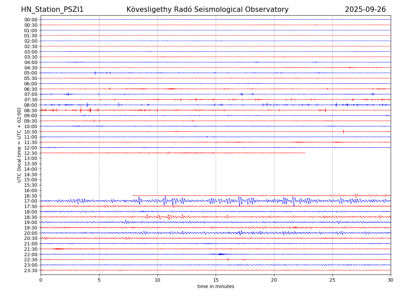Click the 22:00 row time label
The image size is (407, 305).
[x=31, y=255]
